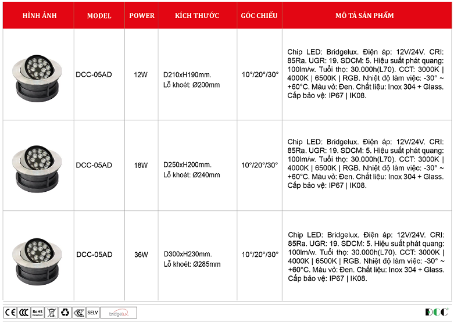Click the Bridgelux brand logo
The width and height of the screenshot is (454, 326).
pos(119,313)
